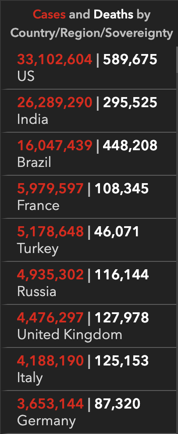Click US case count 33,102,604
The width and height of the screenshot is (178, 434).
[54, 60]
